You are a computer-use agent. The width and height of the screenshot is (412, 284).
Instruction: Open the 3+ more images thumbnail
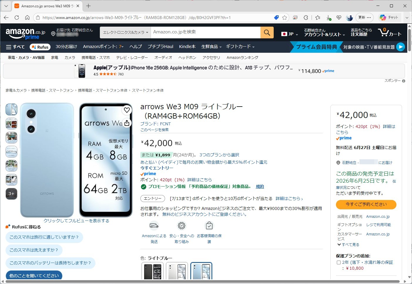pyautogui.click(x=11, y=194)
